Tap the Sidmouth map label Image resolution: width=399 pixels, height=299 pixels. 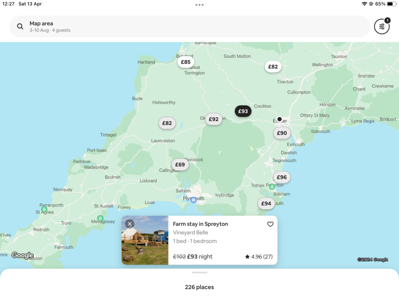pyautogui.click(x=321, y=132)
